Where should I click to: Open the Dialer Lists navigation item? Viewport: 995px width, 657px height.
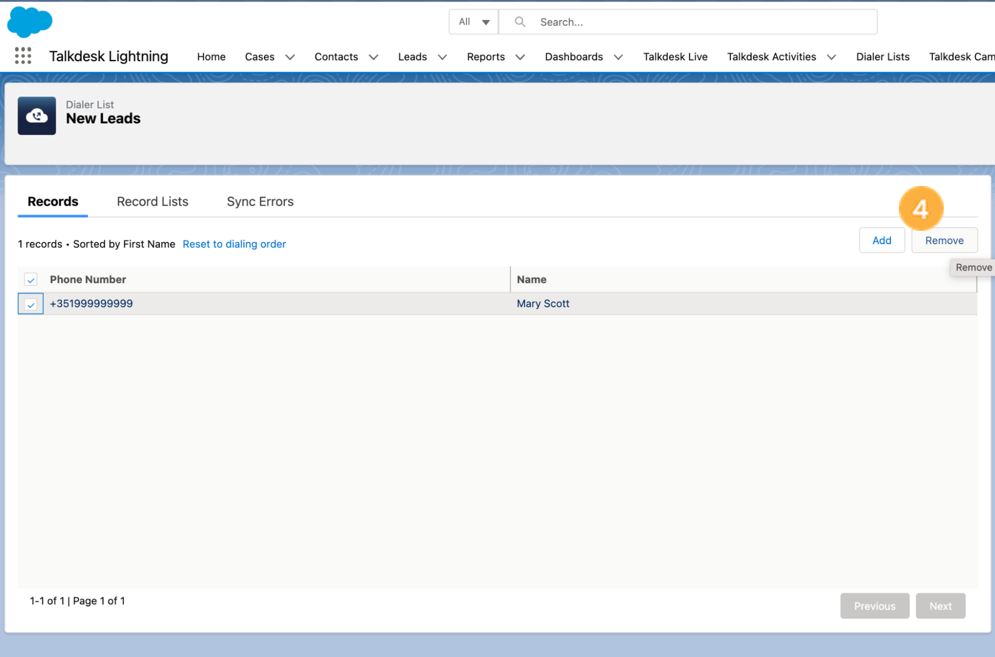click(x=882, y=57)
